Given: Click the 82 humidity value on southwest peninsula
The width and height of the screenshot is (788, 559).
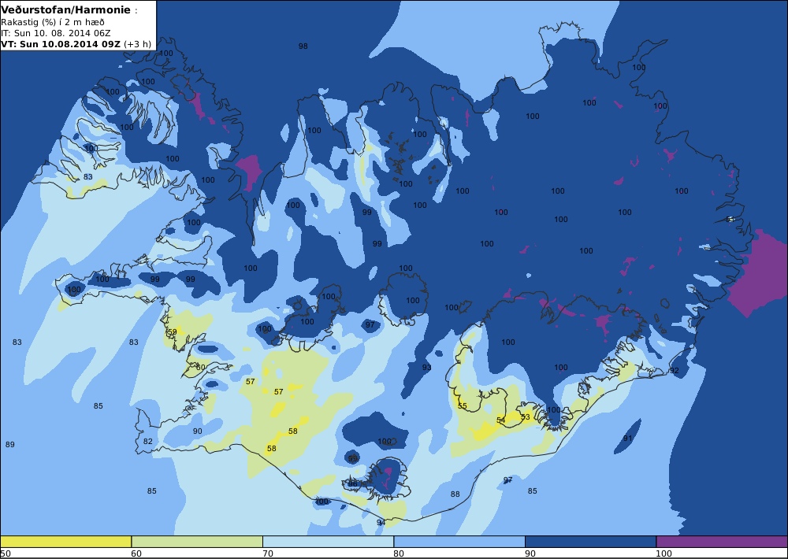Looking at the screenshot, I should (x=148, y=442).
